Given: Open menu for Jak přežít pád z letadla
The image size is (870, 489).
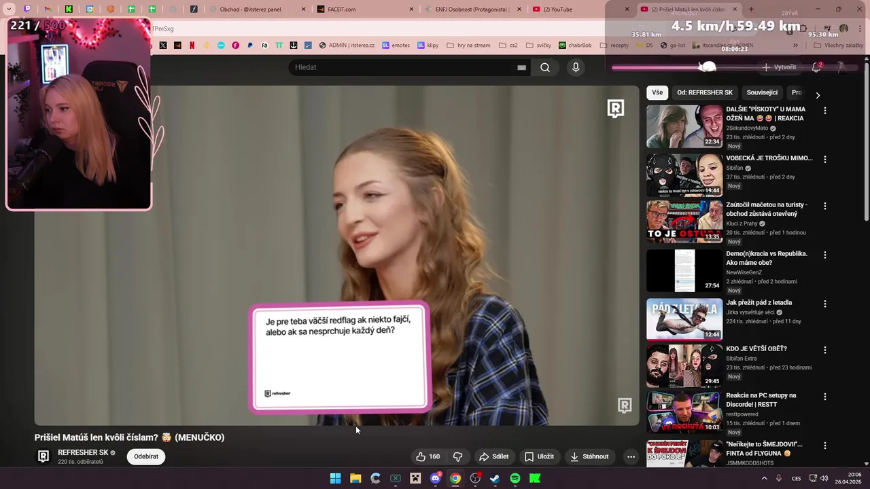Looking at the screenshot, I should (825, 304).
